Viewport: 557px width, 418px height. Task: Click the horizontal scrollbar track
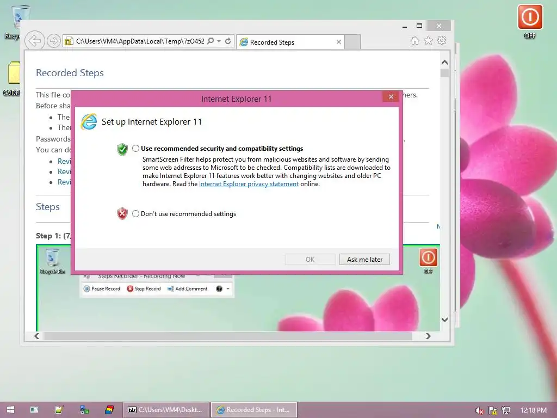click(227, 336)
